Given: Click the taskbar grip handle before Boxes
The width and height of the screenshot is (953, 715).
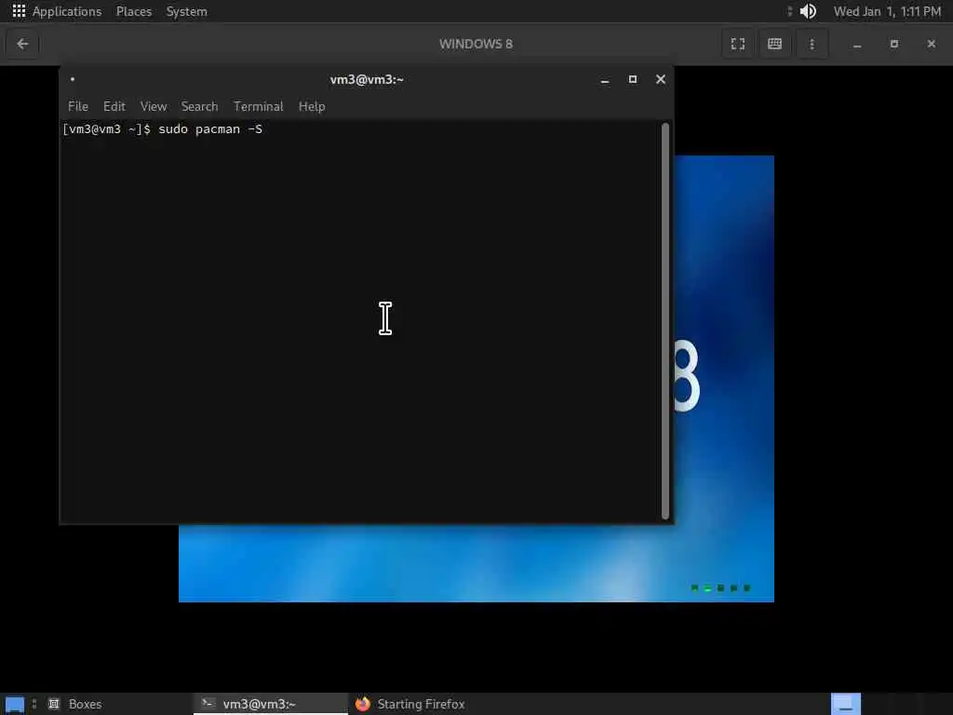Looking at the screenshot, I should pos(34,704).
